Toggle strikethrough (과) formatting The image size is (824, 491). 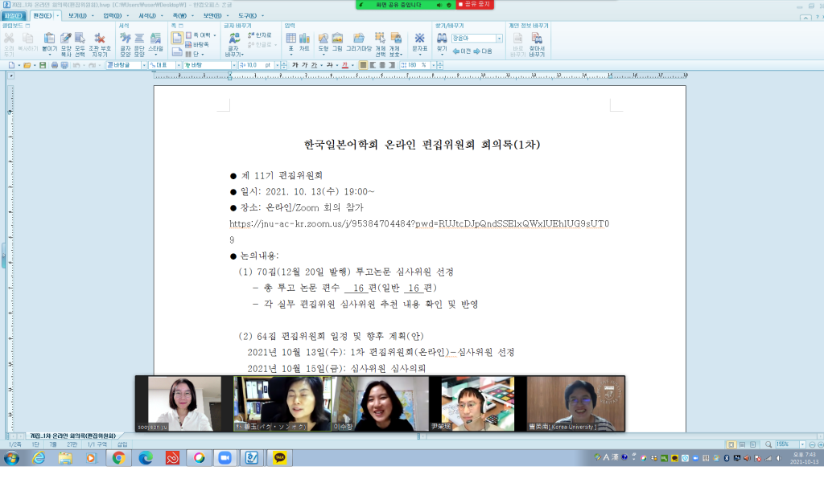[329, 66]
